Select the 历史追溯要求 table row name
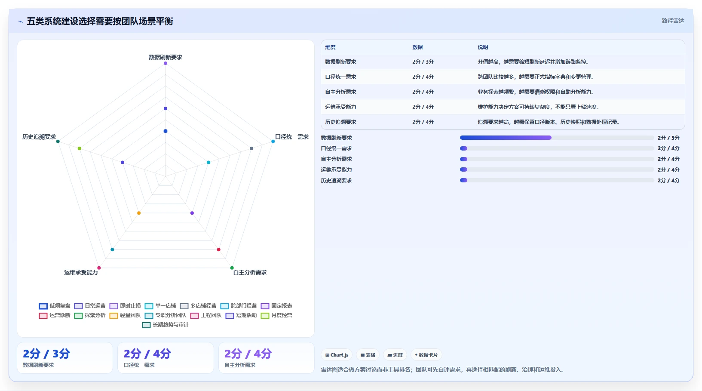 (x=340, y=122)
